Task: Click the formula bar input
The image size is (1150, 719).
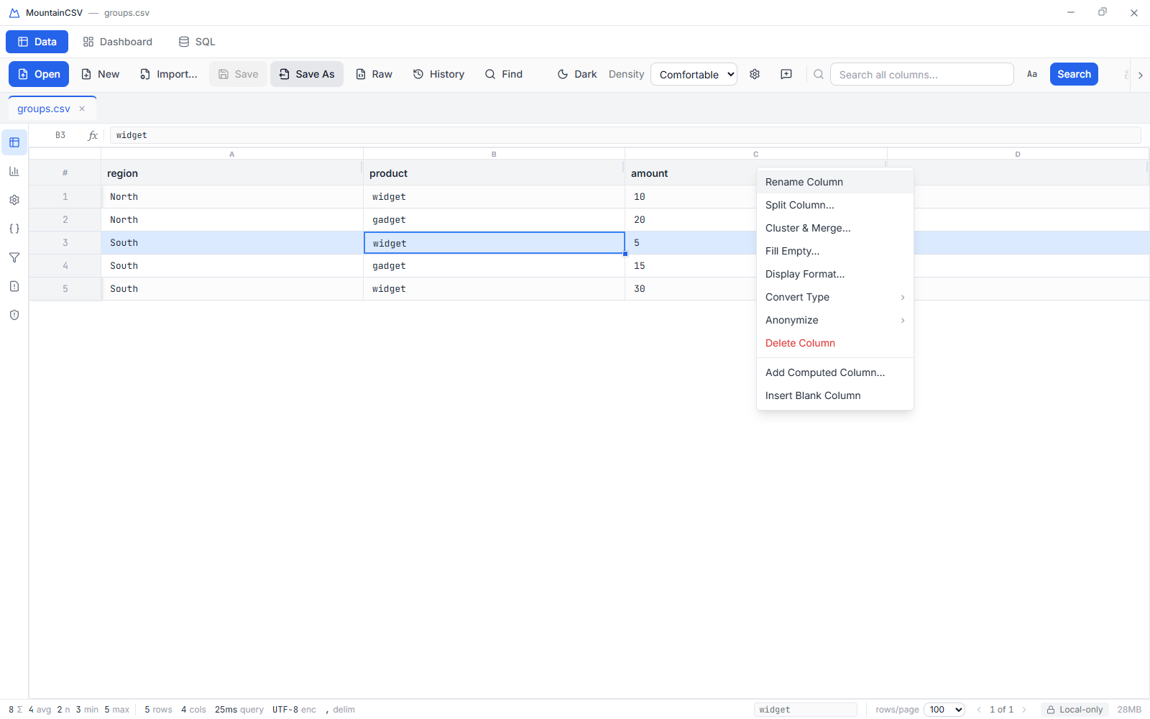Action: tap(625, 135)
